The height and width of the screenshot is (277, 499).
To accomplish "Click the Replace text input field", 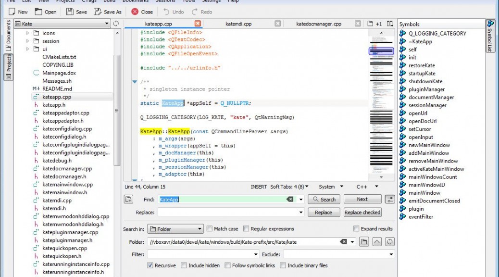I will 227,212.
